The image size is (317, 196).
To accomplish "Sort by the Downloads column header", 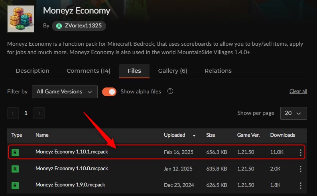I will [282, 135].
